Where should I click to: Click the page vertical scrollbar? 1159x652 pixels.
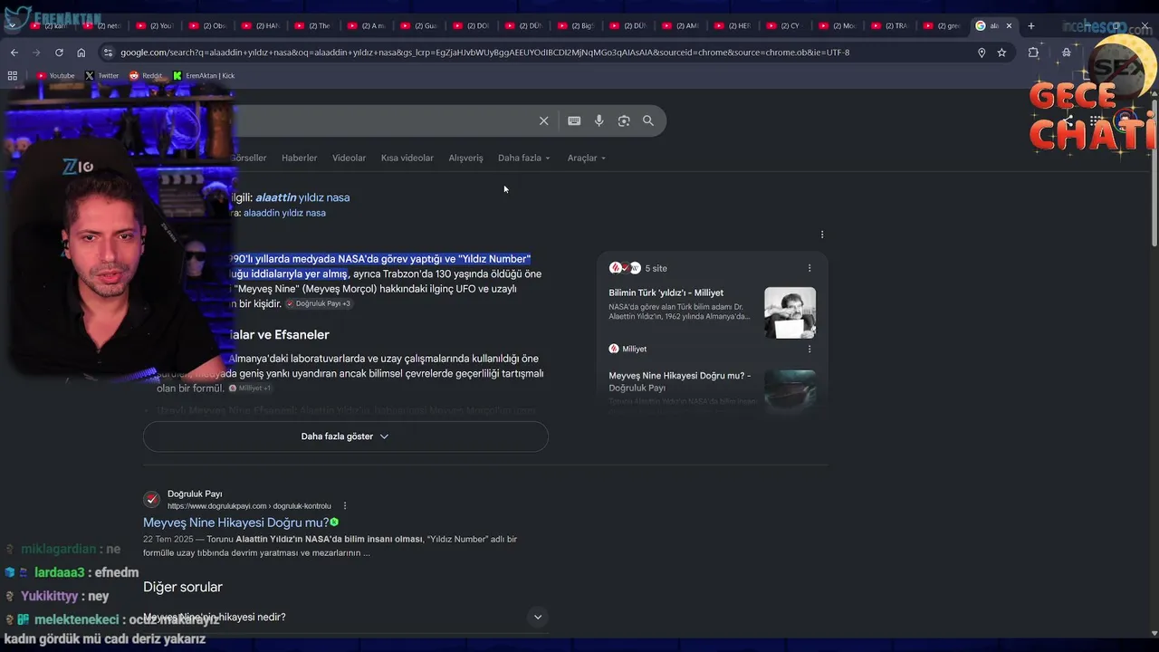pyautogui.click(x=1154, y=172)
